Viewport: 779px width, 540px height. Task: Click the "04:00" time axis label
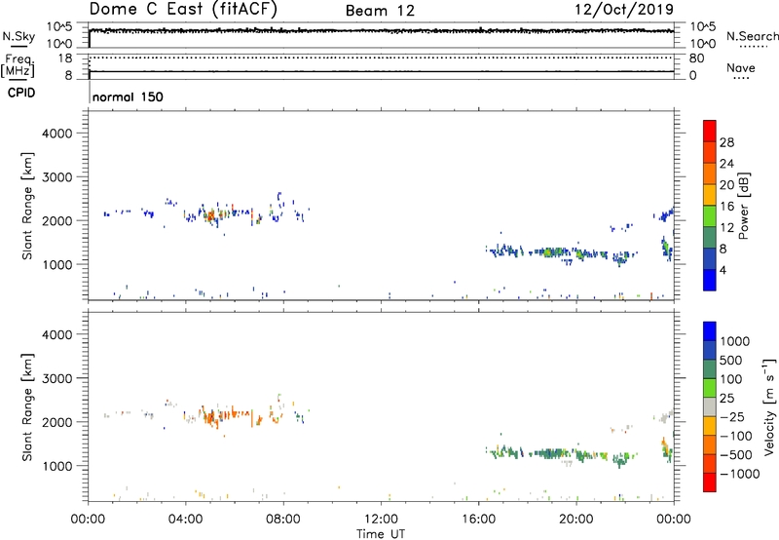point(186,520)
